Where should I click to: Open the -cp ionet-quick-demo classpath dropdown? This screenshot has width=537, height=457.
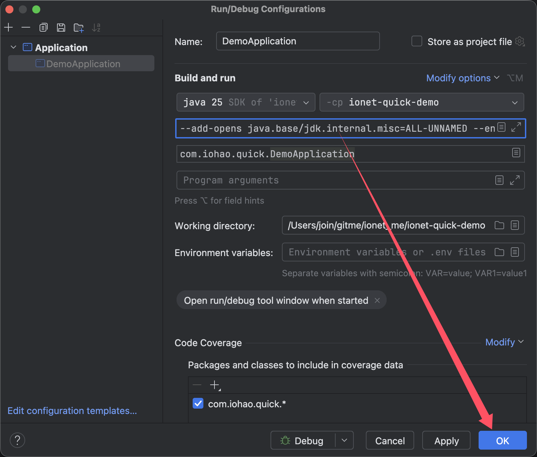[422, 102]
